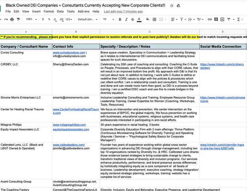Click the document title text
247x191 pixels.
(85, 5)
